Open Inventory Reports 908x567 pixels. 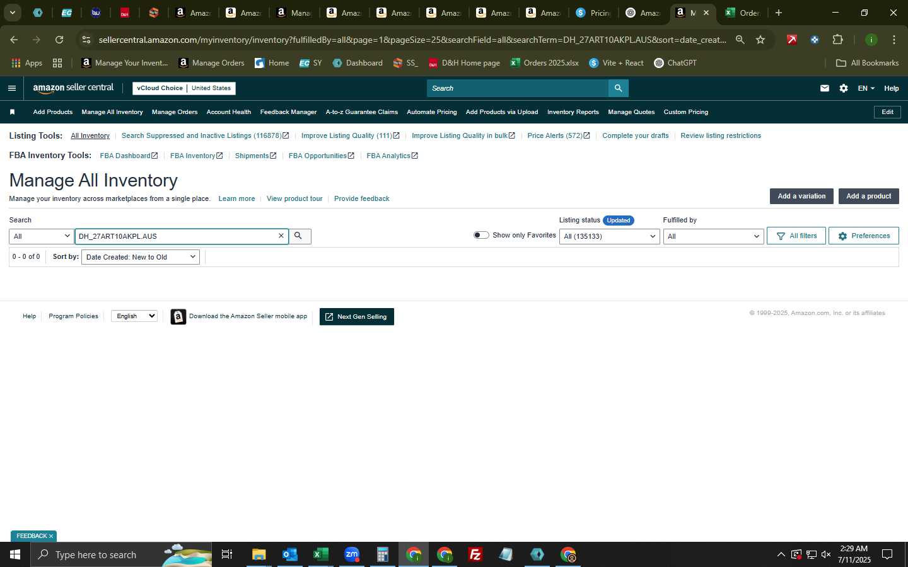click(573, 112)
